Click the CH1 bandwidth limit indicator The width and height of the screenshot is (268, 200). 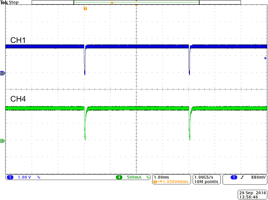38,177
